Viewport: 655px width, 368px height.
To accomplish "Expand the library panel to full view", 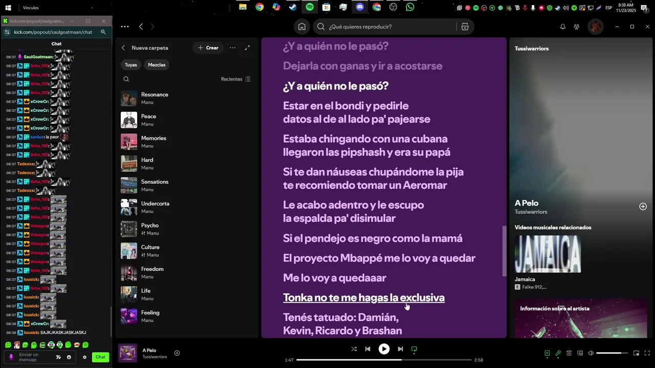I will pyautogui.click(x=247, y=48).
